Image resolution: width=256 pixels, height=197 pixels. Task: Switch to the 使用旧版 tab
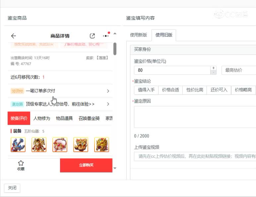(x=164, y=35)
